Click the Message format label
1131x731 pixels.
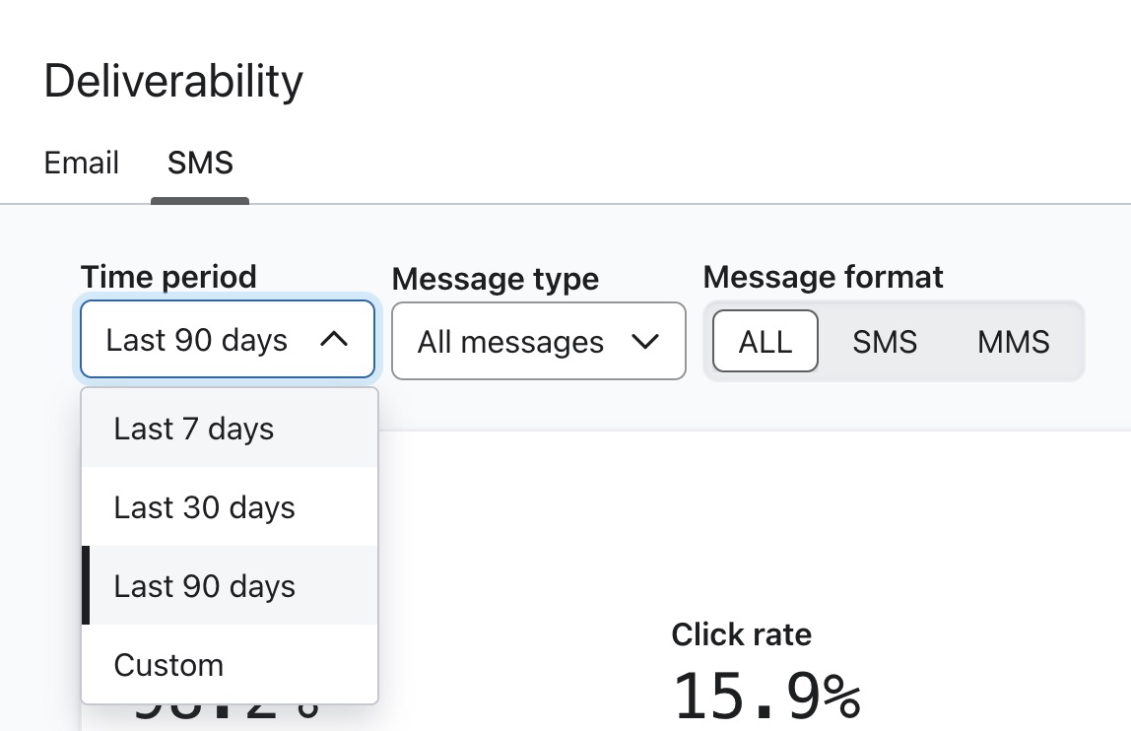pos(824,277)
